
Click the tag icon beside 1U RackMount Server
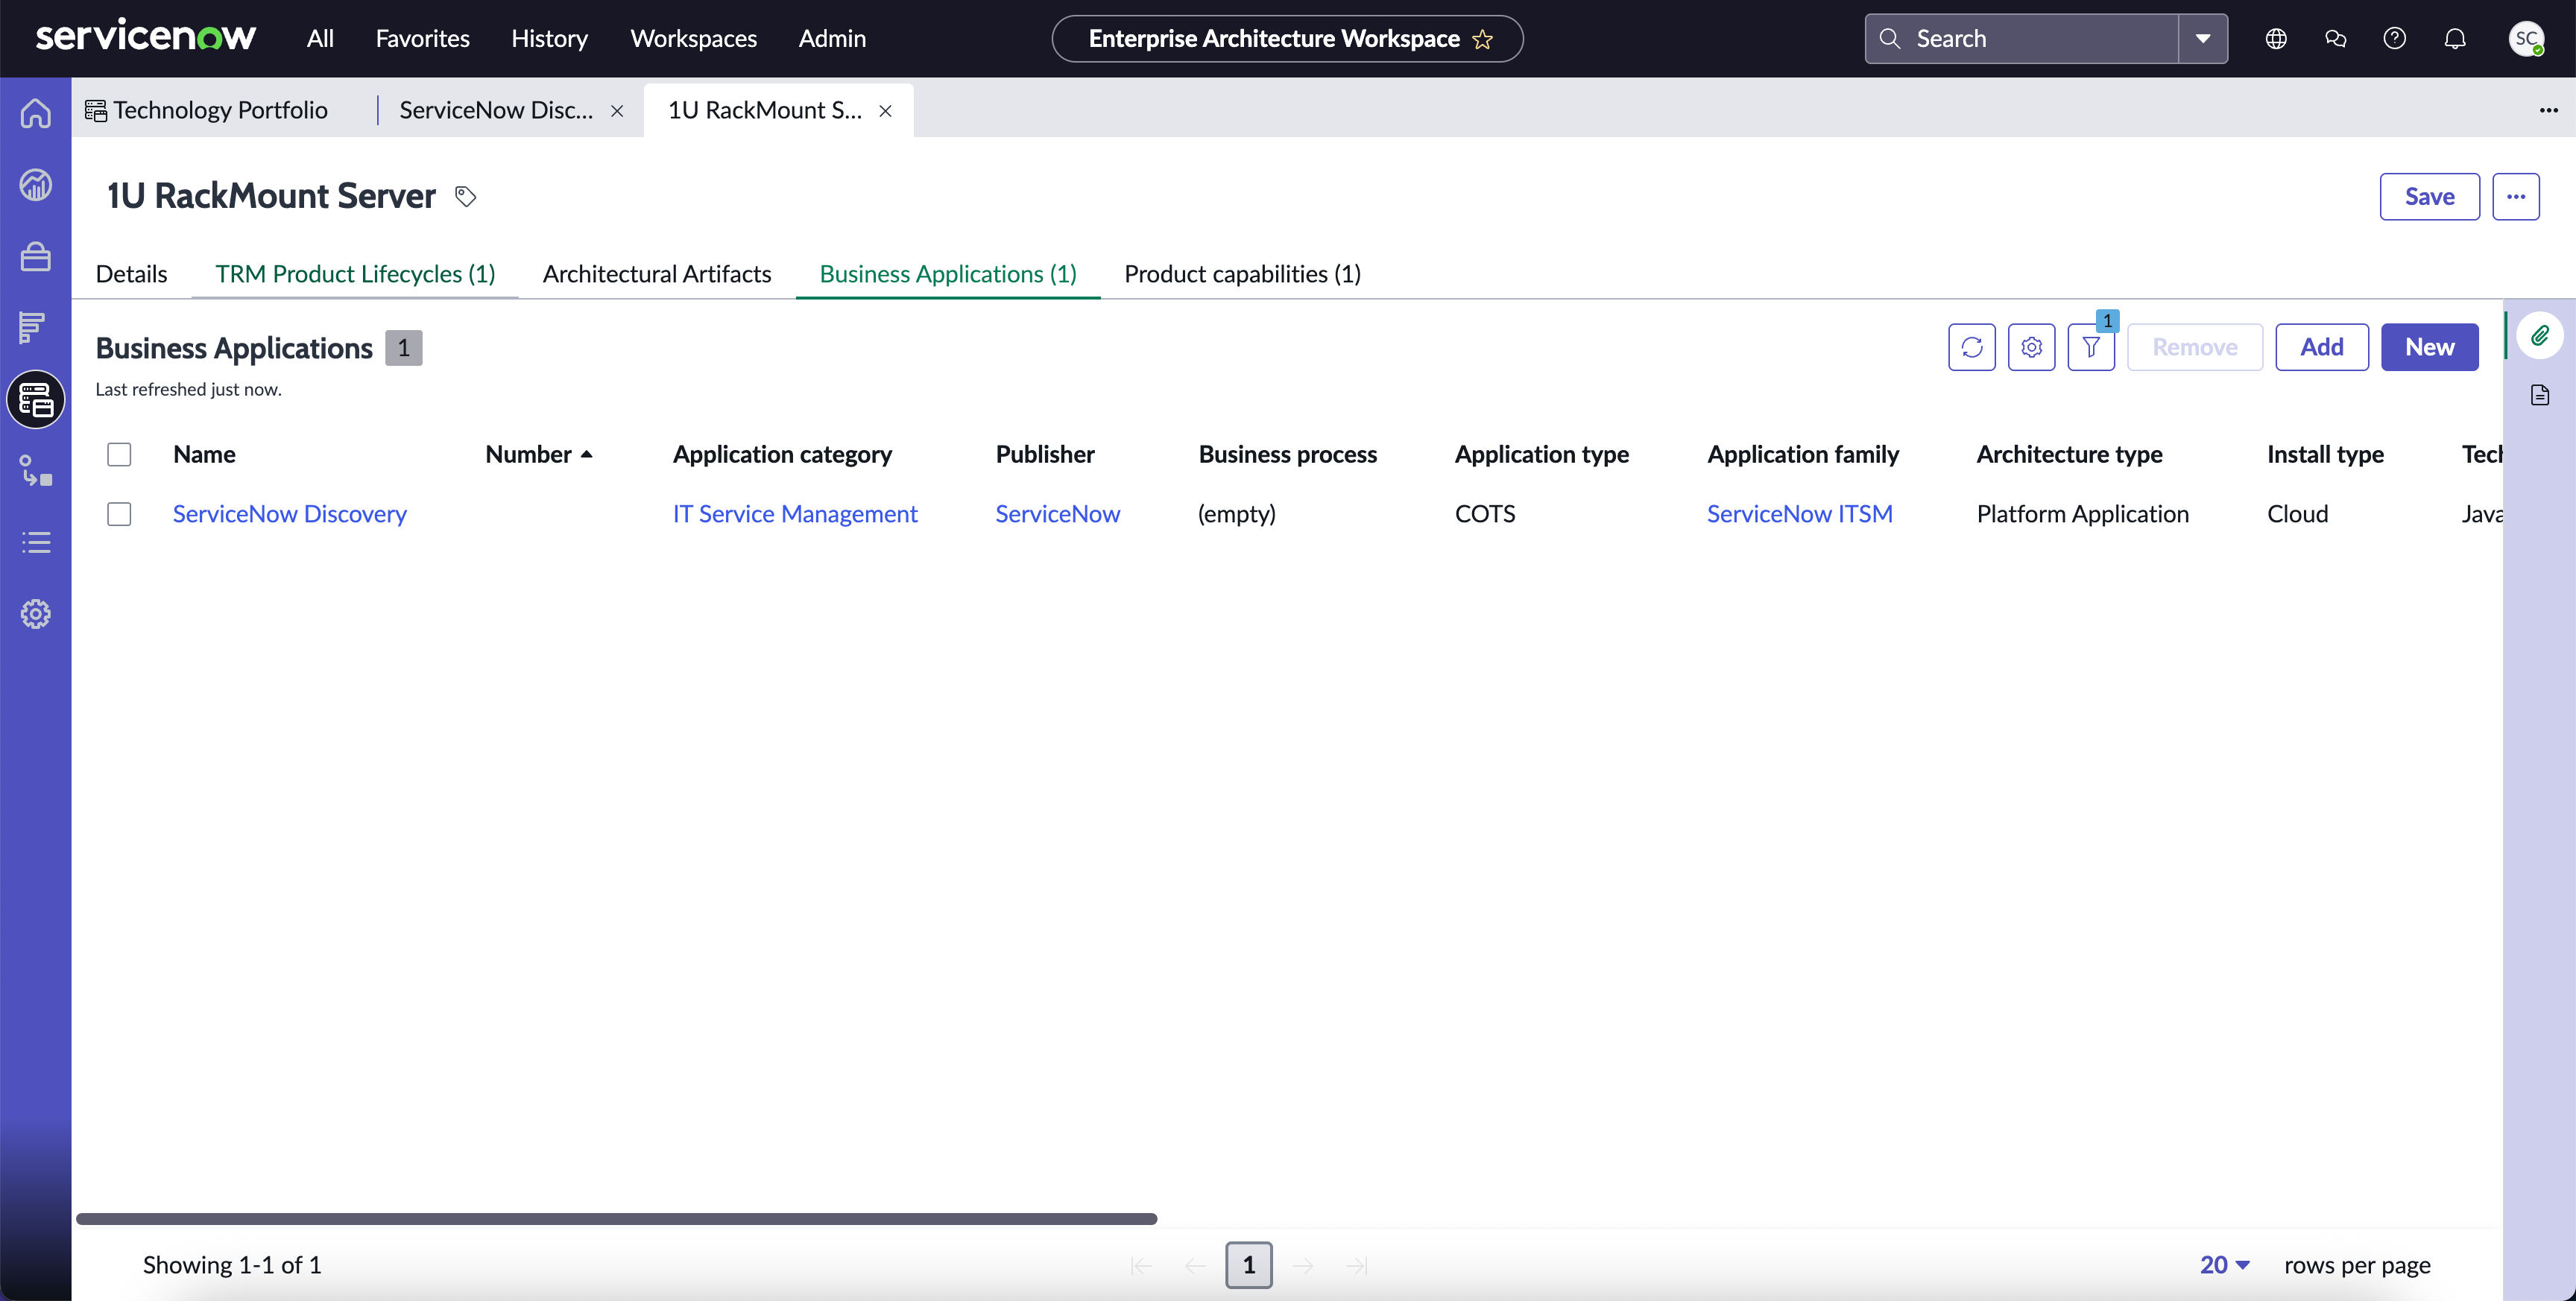[465, 196]
